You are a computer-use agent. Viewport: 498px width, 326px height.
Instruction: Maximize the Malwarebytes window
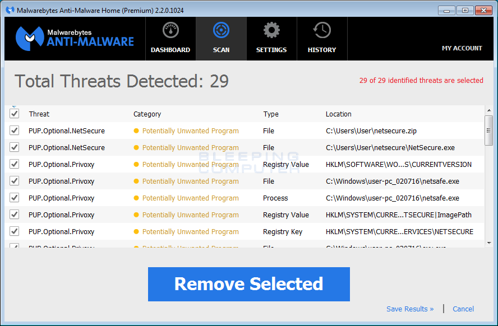465,11
